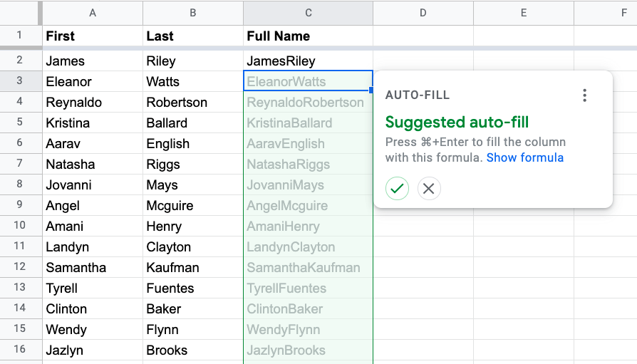Select row 10 header
The image size is (637, 364).
[x=19, y=226]
